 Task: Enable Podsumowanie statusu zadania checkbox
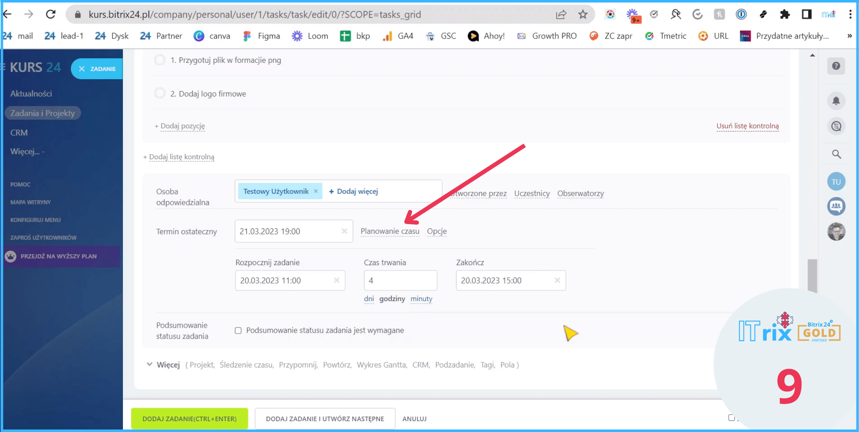(238, 331)
